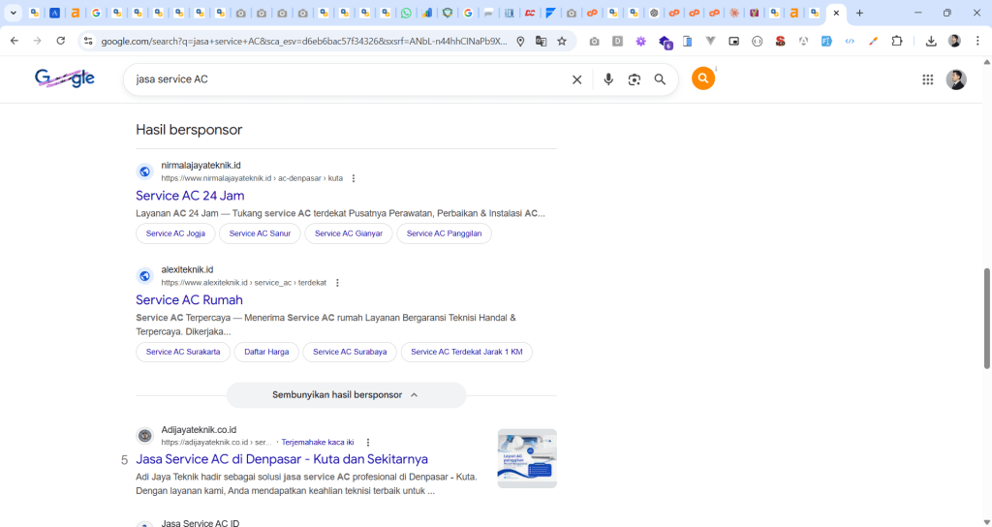Open a new browser tab

point(859,14)
